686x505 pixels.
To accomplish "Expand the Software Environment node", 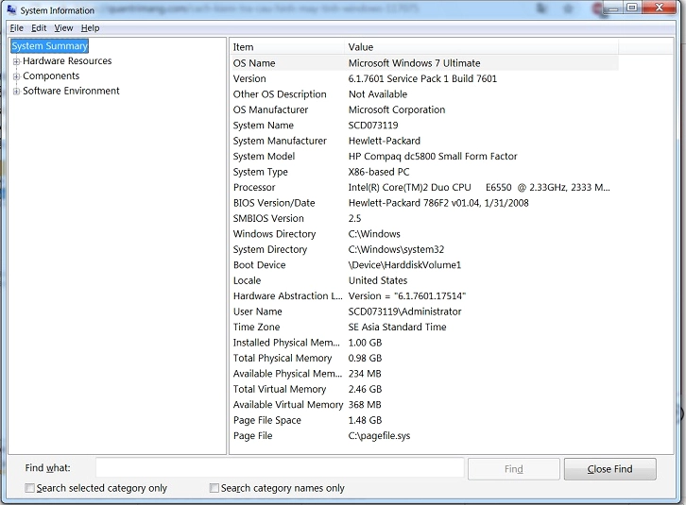I will point(17,92).
